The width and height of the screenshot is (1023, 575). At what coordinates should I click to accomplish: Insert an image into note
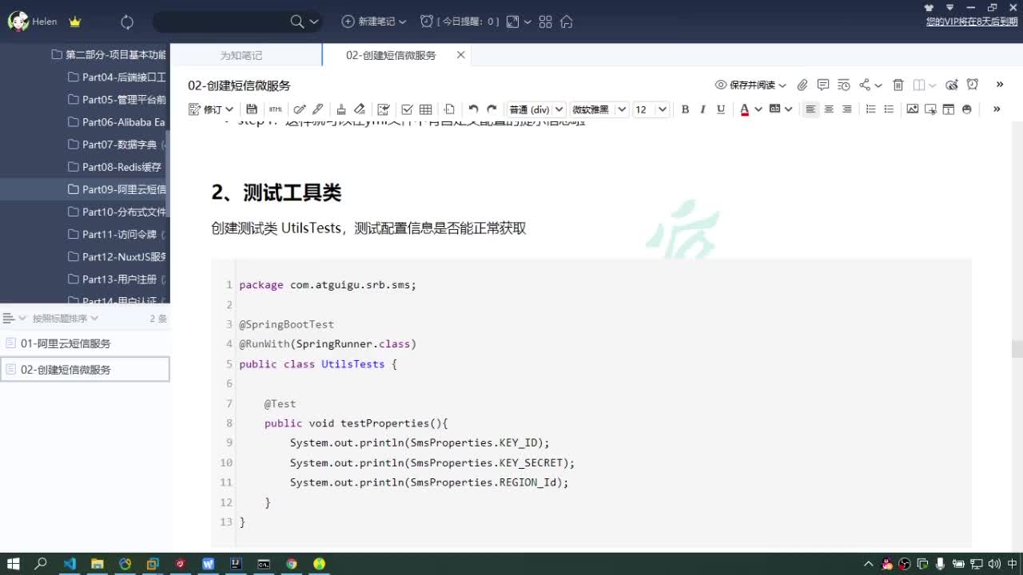pyautogui.click(x=912, y=109)
